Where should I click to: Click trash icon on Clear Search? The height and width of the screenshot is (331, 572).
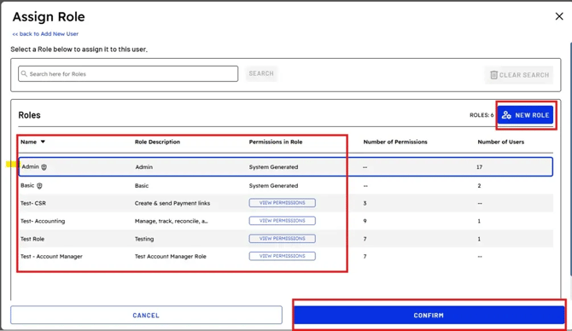coord(493,75)
